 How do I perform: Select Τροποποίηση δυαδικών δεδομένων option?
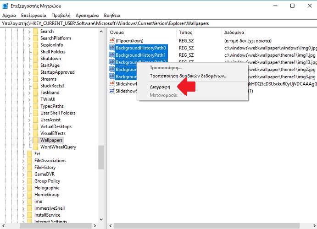pyautogui.click(x=189, y=76)
